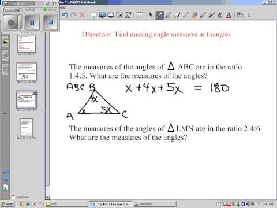Select the Magic Pen tool

[x=211, y=15]
